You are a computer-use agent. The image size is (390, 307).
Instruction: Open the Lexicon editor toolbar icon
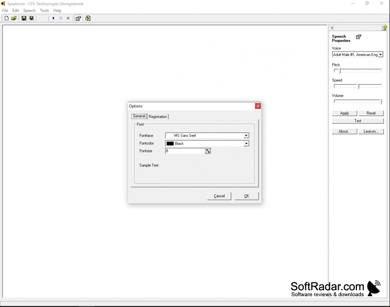[x=88, y=18]
